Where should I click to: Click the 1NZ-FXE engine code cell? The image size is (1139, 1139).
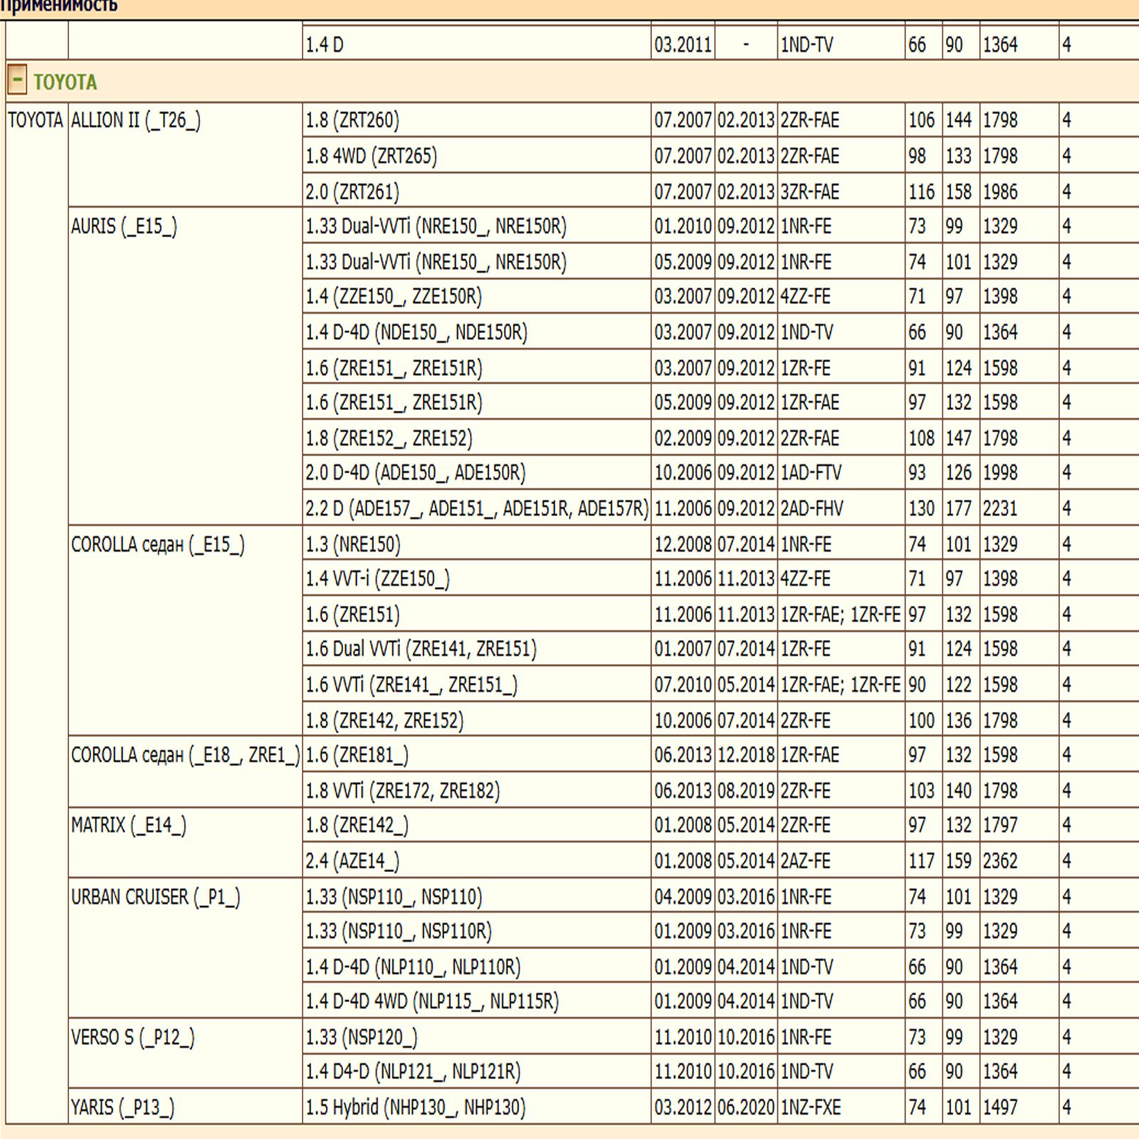810,1107
